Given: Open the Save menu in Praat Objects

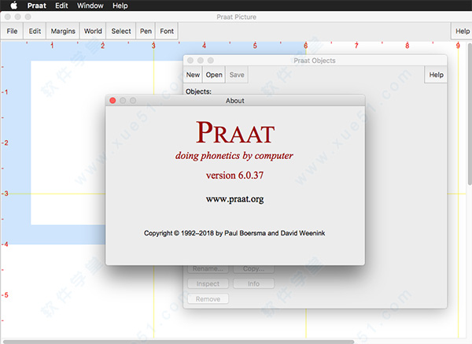Looking at the screenshot, I should pyautogui.click(x=237, y=75).
